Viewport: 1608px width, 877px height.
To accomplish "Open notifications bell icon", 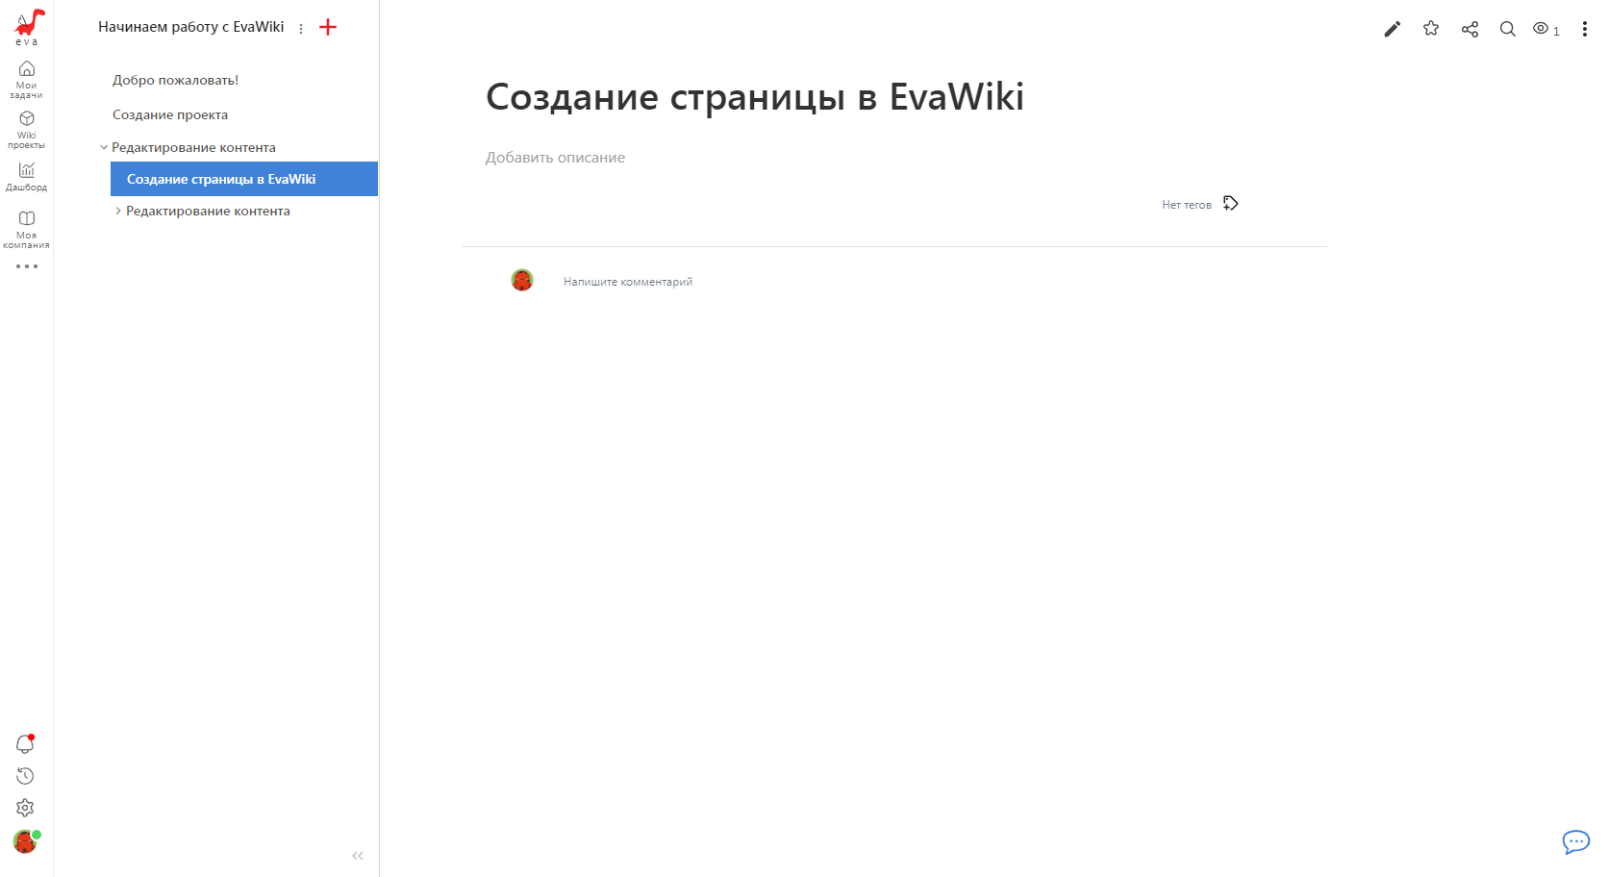I will (x=25, y=744).
